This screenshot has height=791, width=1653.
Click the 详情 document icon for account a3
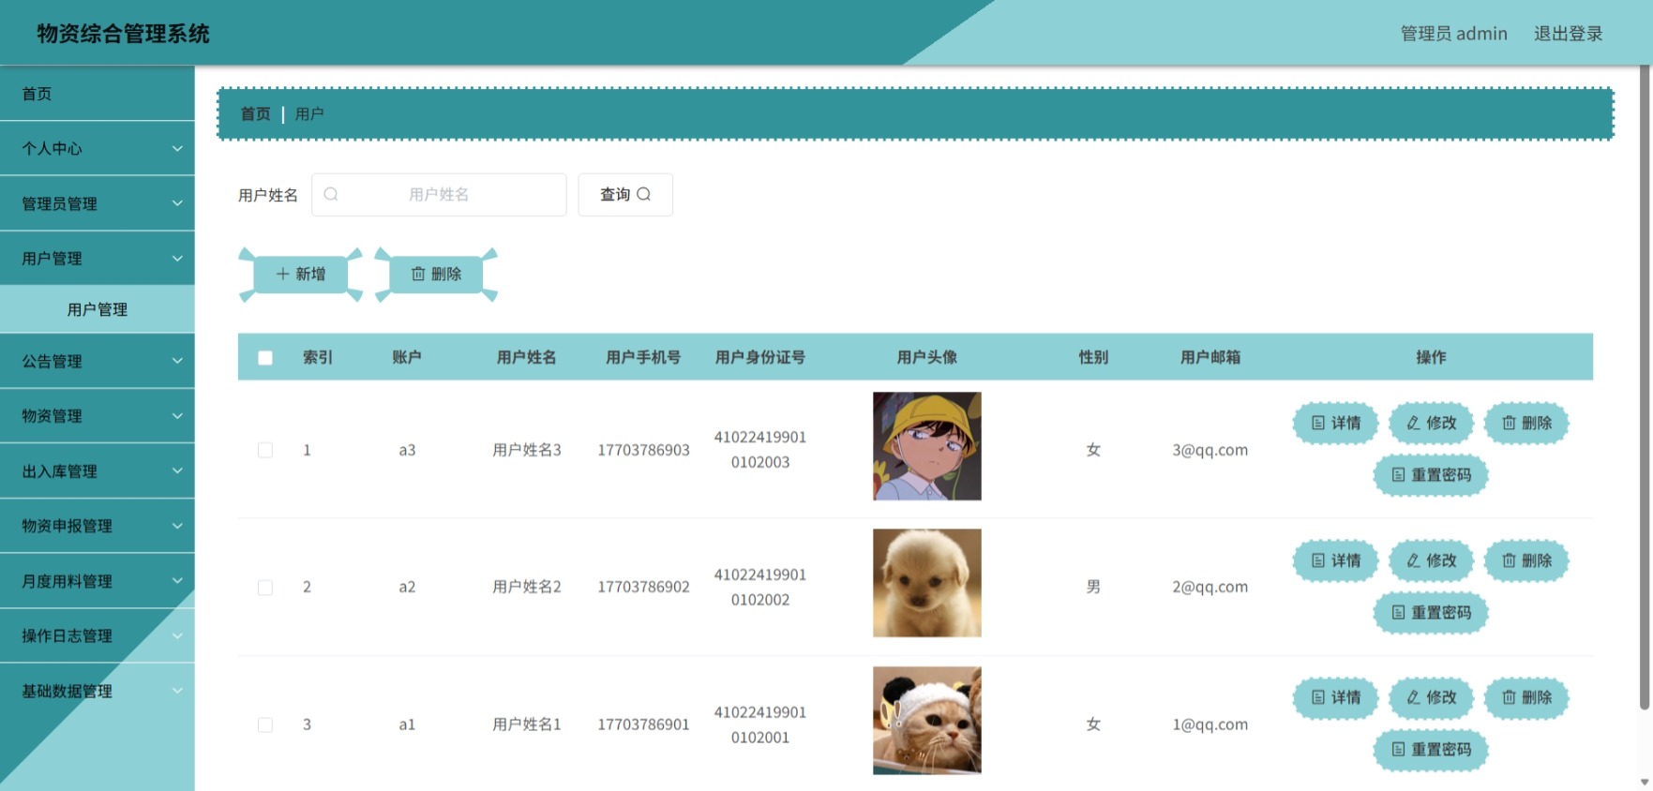pyautogui.click(x=1318, y=423)
